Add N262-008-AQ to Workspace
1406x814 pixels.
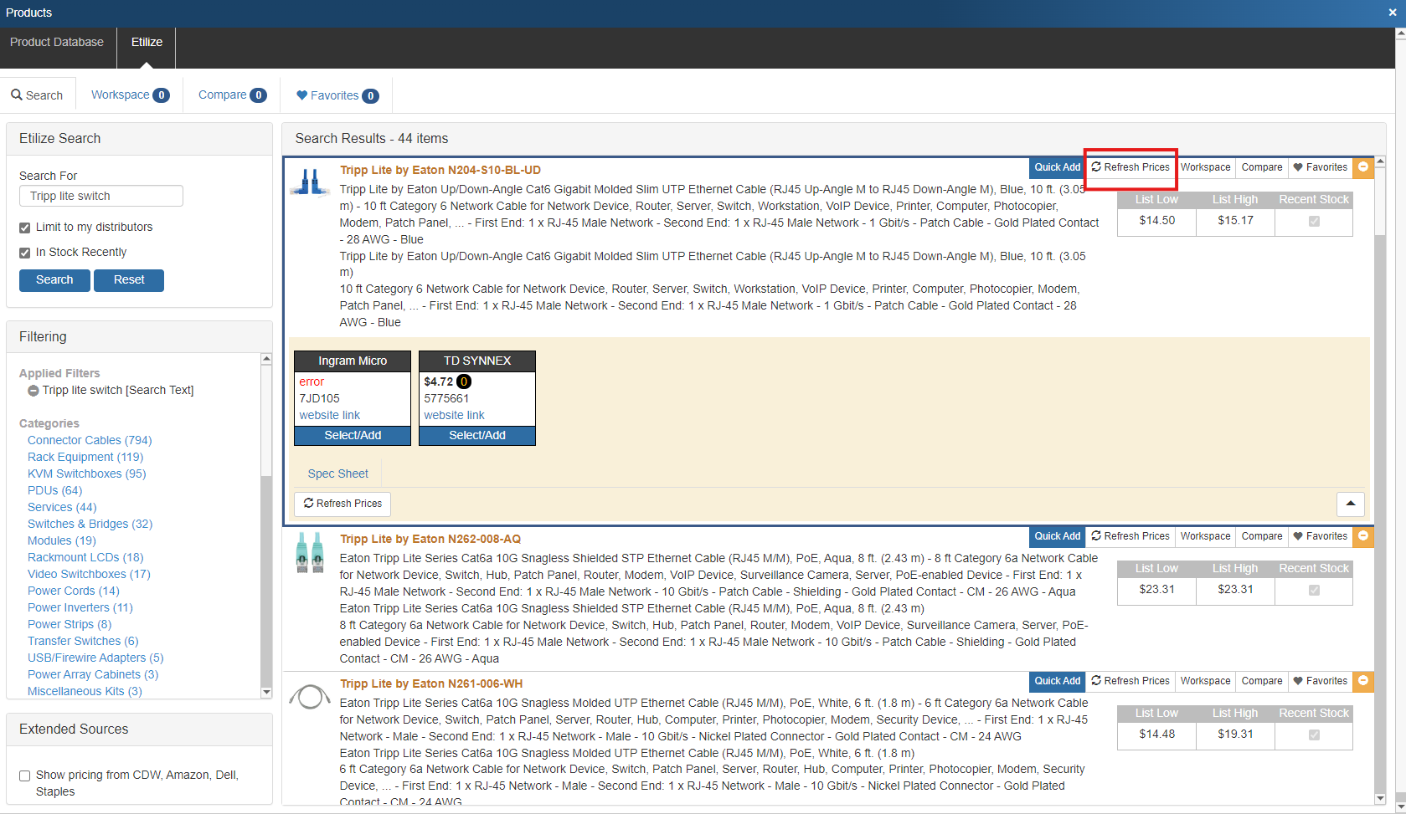click(1206, 536)
